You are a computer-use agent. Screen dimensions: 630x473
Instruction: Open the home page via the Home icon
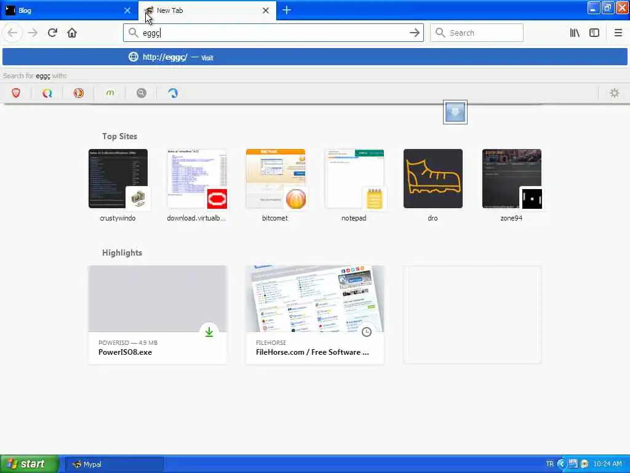[72, 33]
